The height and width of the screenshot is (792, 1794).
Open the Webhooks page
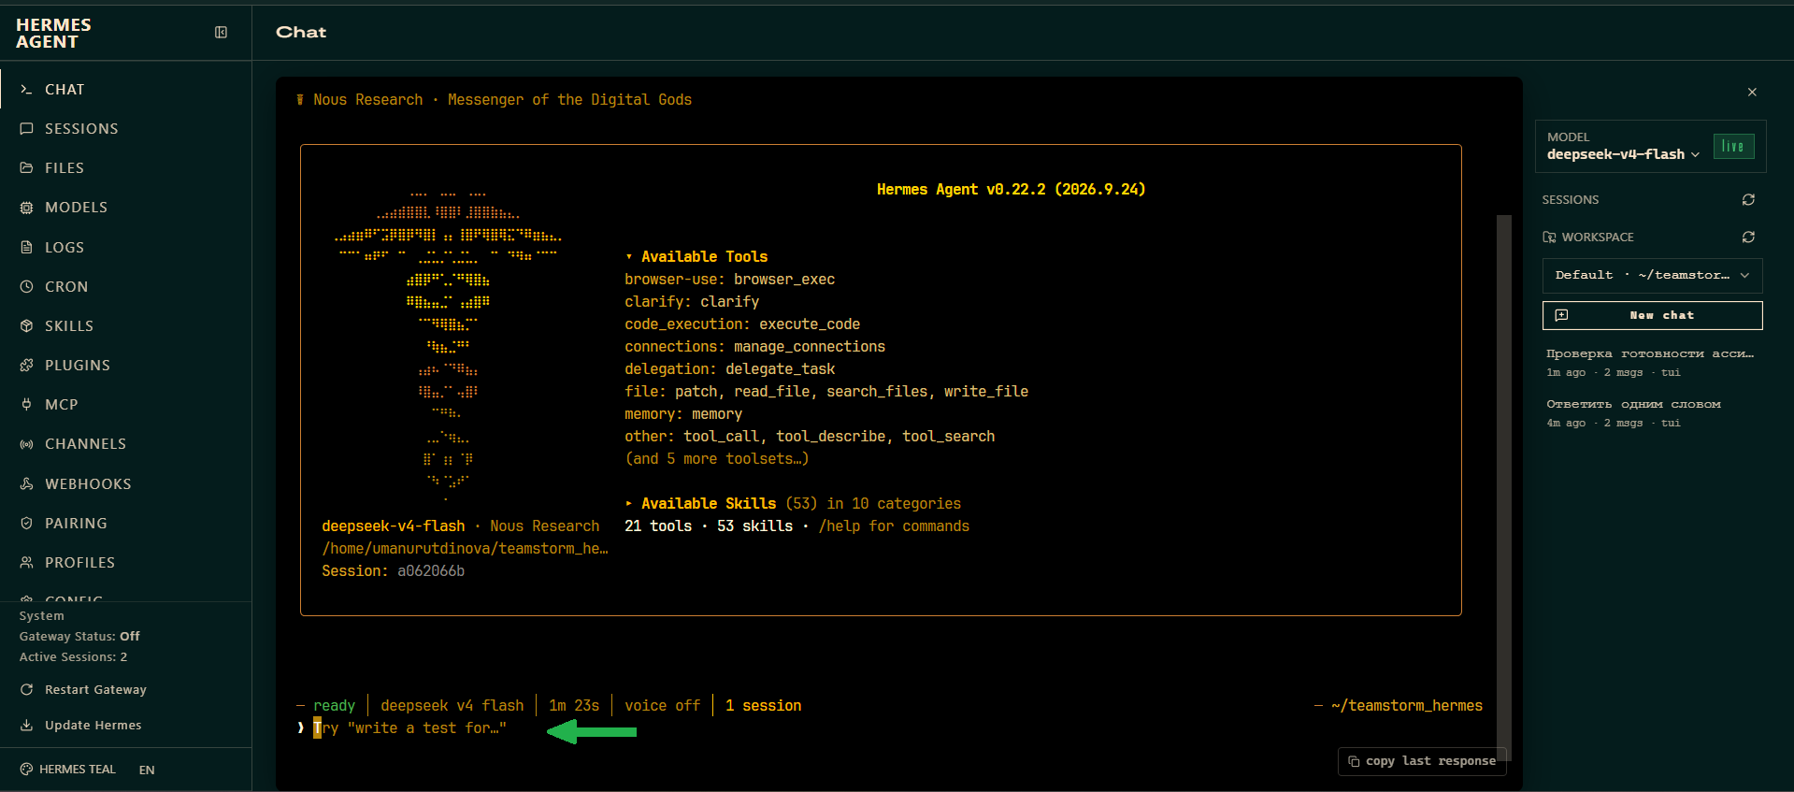[x=126, y=484]
